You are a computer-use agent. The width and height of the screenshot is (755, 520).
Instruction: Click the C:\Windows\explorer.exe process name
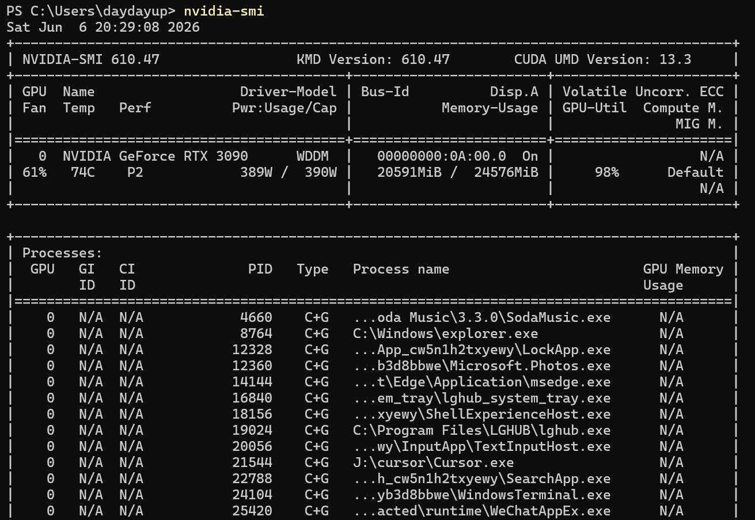tap(446, 333)
